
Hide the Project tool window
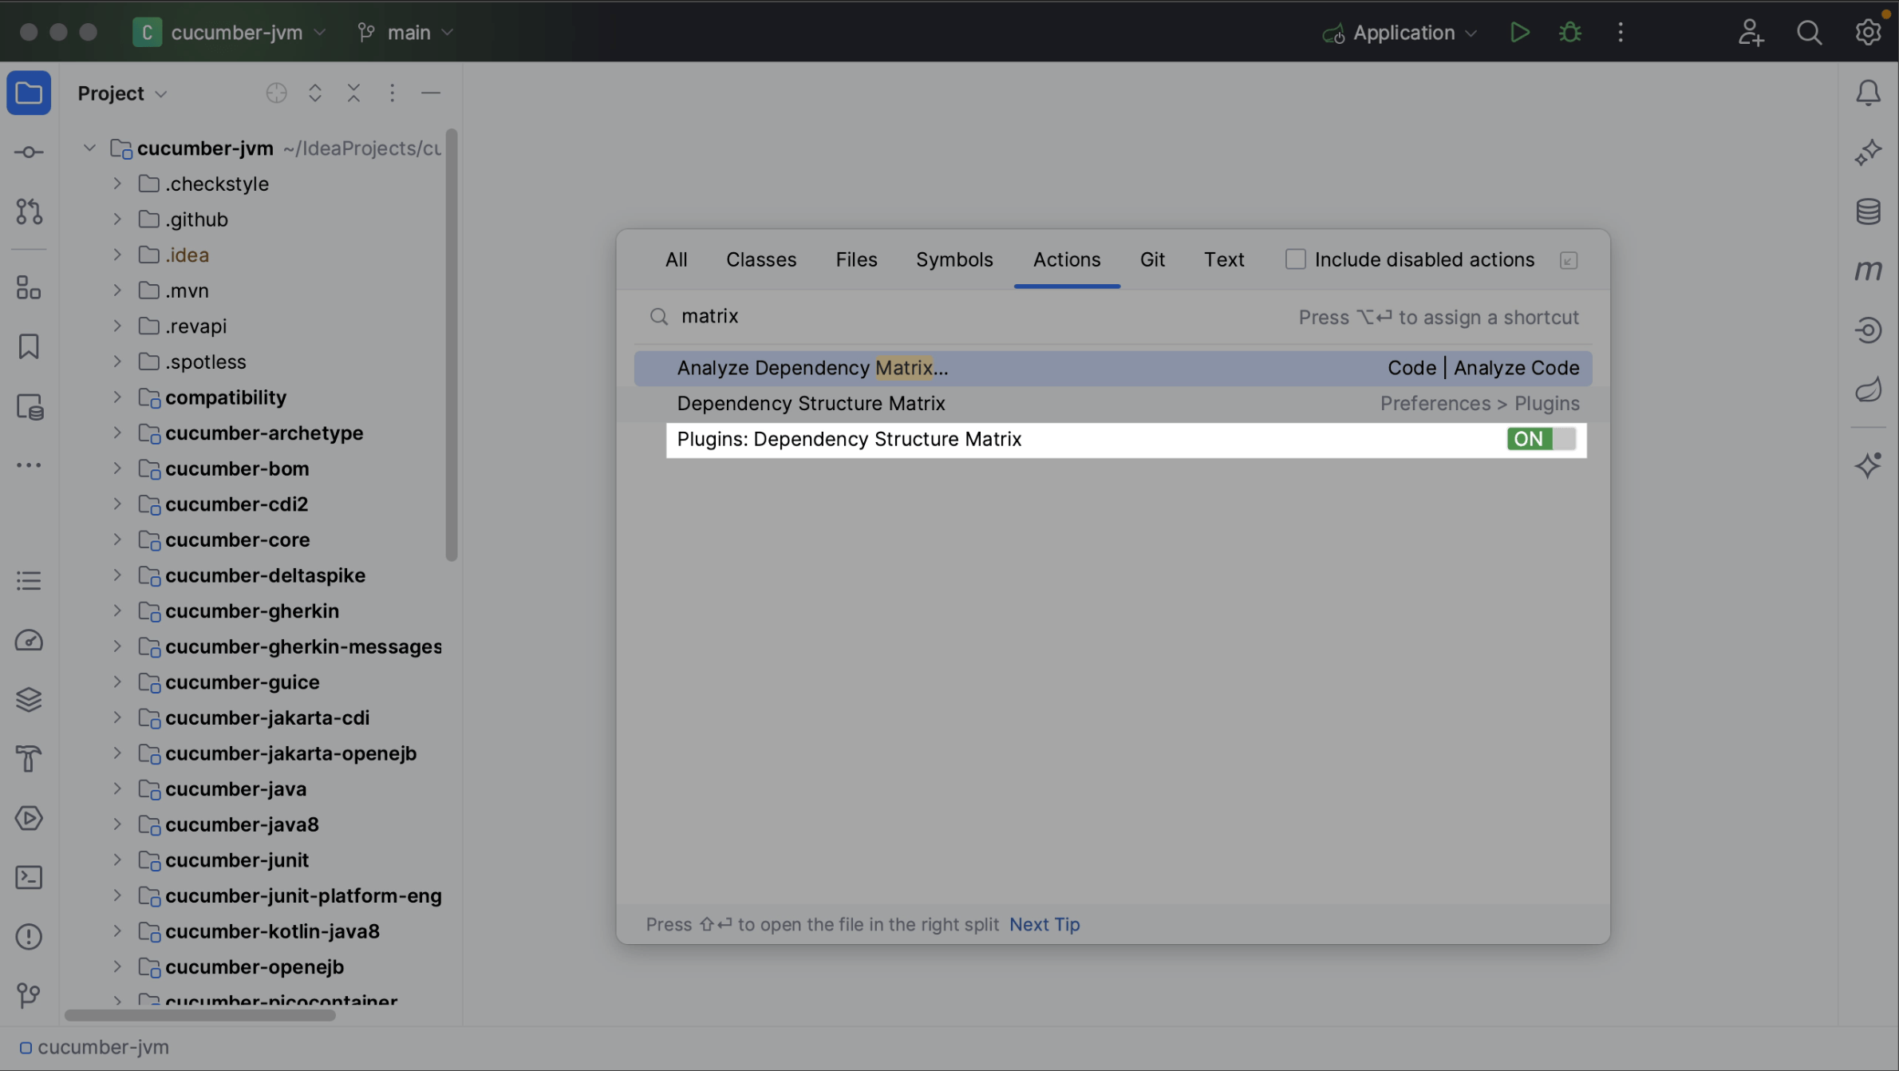[x=431, y=93]
